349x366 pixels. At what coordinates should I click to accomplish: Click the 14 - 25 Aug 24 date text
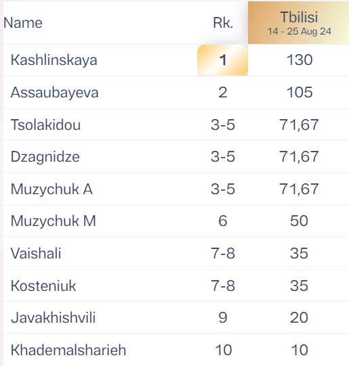pyautogui.click(x=300, y=32)
